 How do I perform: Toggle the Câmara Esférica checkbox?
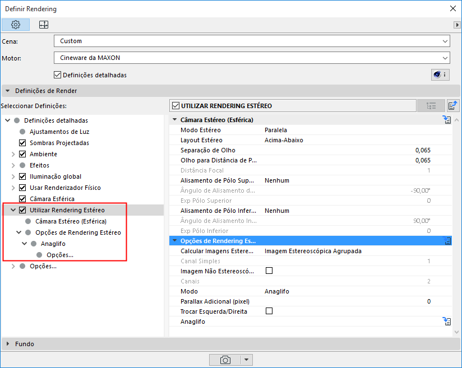click(x=22, y=199)
